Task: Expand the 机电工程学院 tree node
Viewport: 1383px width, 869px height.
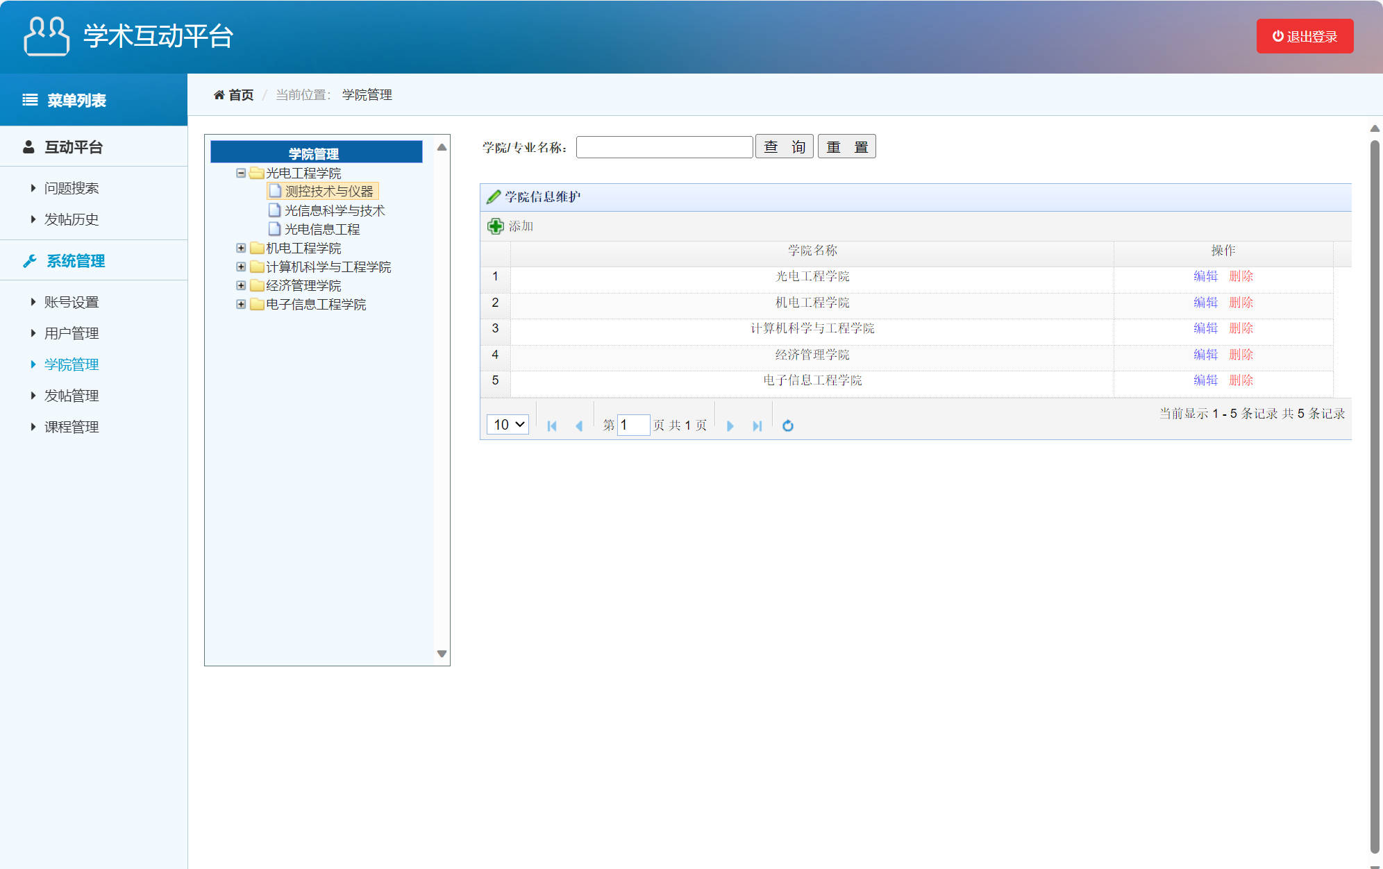Action: coord(241,248)
